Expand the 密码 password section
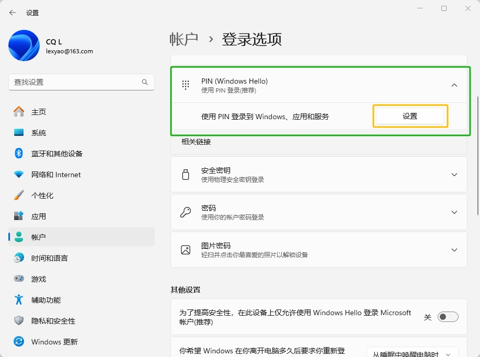Screen dimensions: 480x357 pos(454,212)
